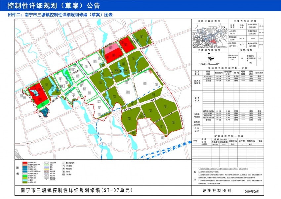Click the cyan 水域 legend swatch

coord(25,180)
